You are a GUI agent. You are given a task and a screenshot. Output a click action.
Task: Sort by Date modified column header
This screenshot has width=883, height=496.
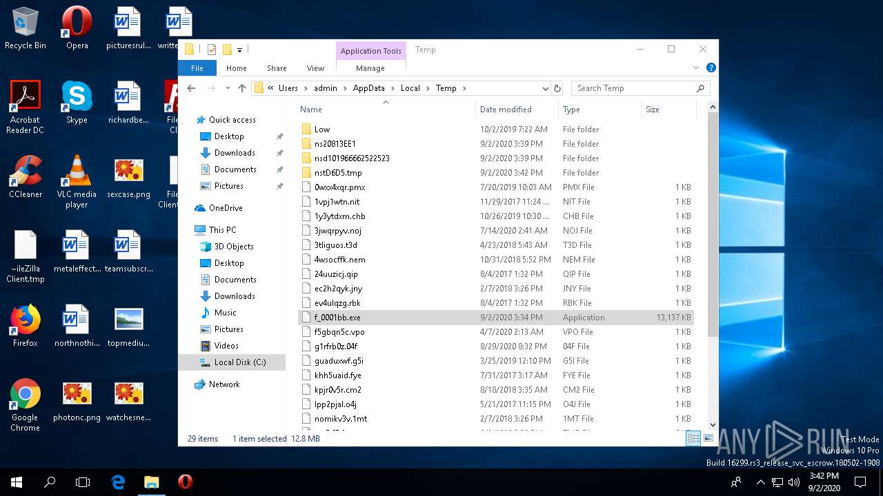coord(517,109)
